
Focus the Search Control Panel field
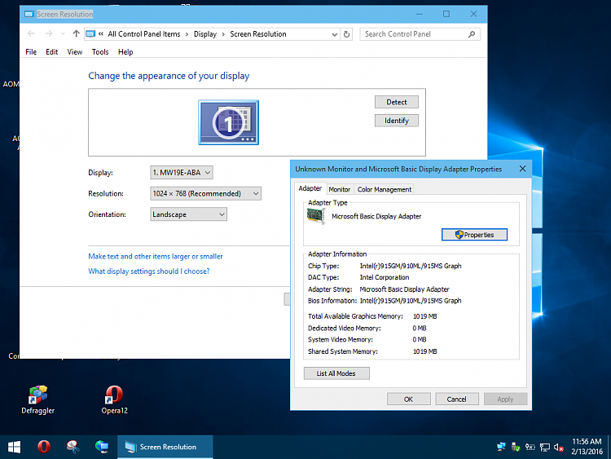(x=420, y=34)
